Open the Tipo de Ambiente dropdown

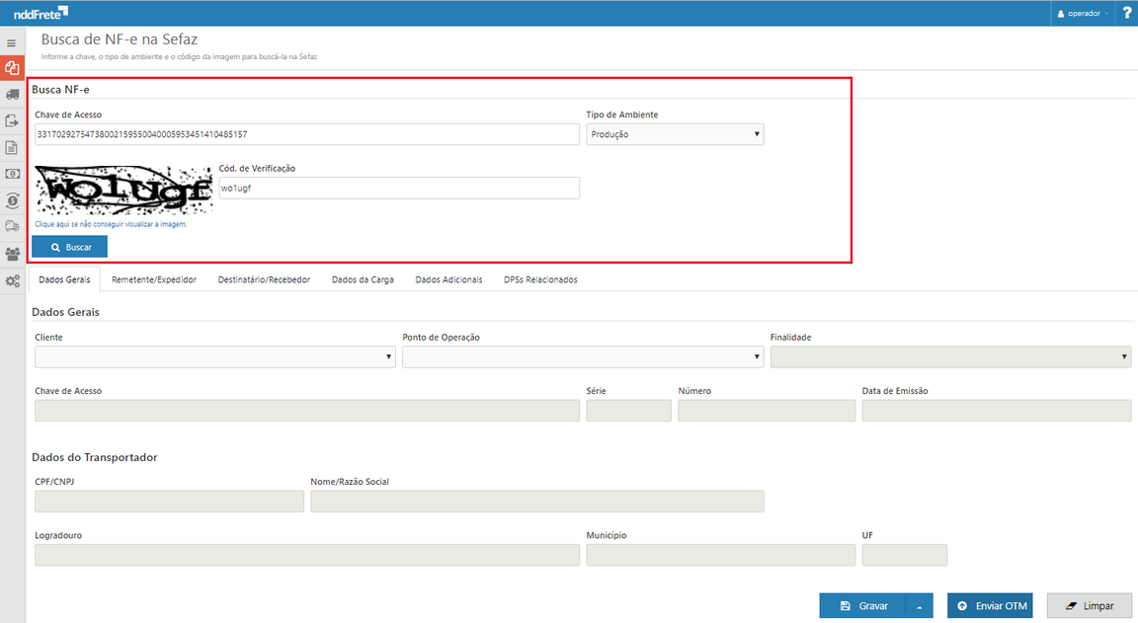coord(675,134)
